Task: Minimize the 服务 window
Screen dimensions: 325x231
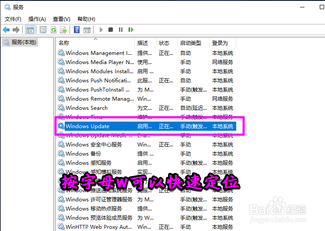Action: click(x=302, y=7)
